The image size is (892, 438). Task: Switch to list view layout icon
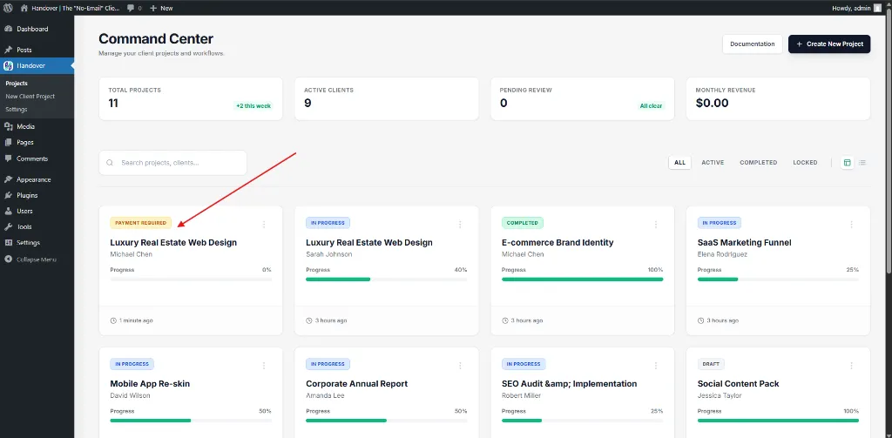862,163
